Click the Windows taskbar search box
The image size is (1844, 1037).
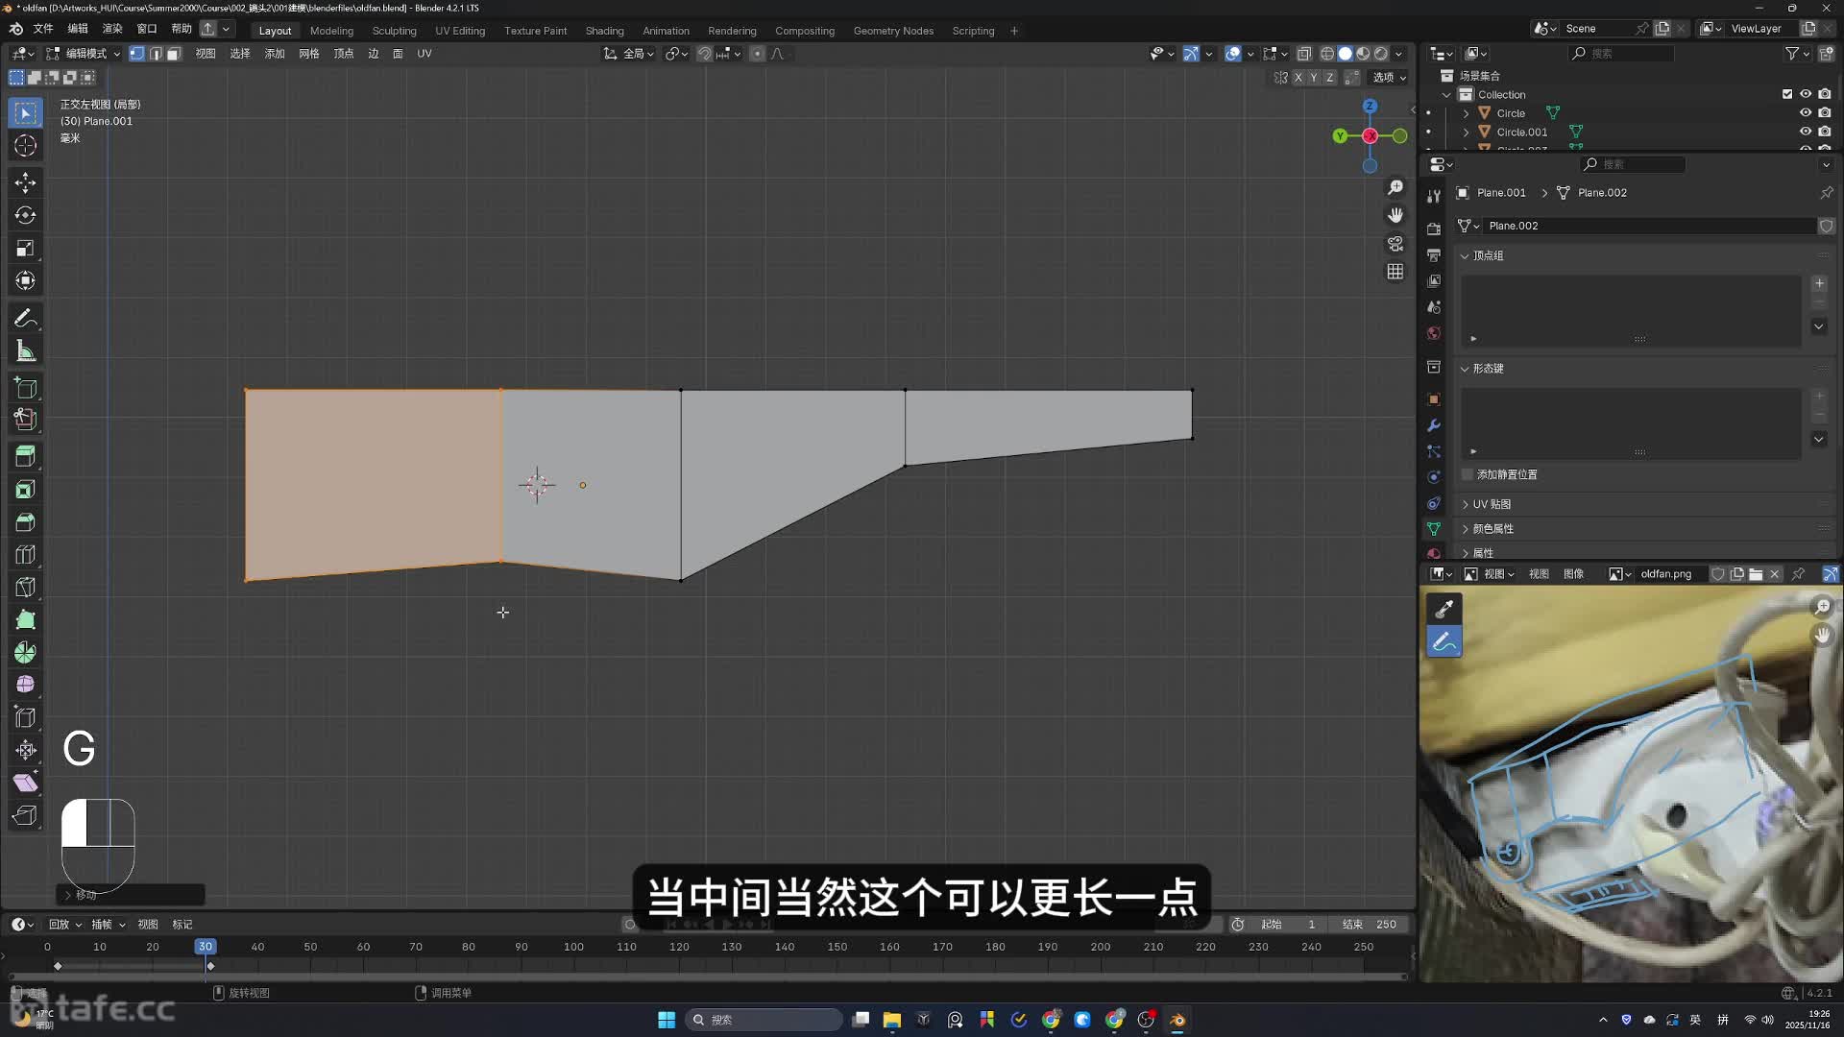tap(764, 1020)
